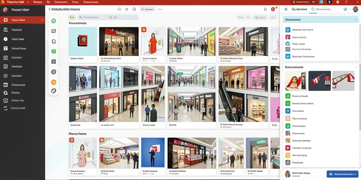
Task: Click the red badge on first bottom-row thumbnail
Action: (x=72, y=140)
